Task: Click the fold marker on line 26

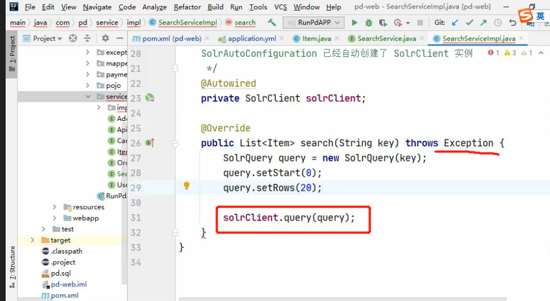Action: 175,143
